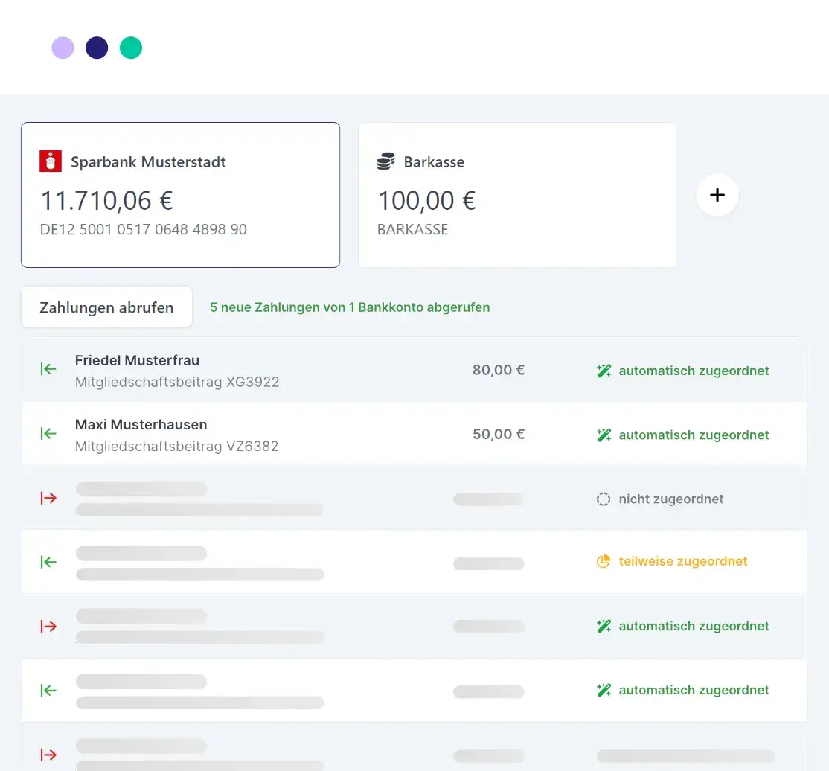
Task: Open the 'nicht zugeordnet' status label
Action: [670, 499]
